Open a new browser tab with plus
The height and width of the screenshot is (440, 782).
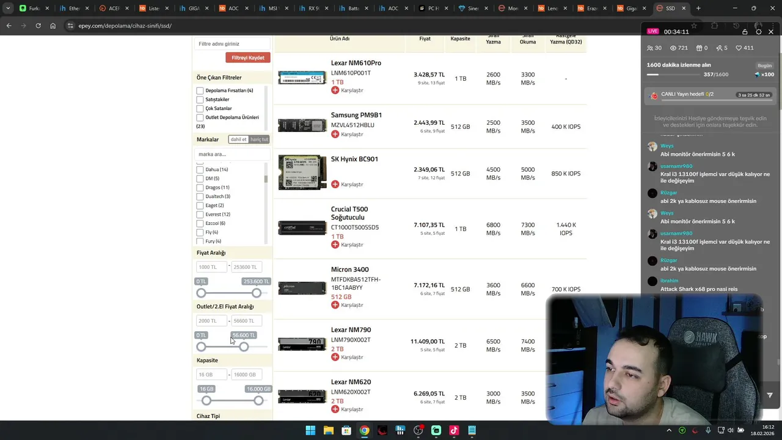click(698, 9)
